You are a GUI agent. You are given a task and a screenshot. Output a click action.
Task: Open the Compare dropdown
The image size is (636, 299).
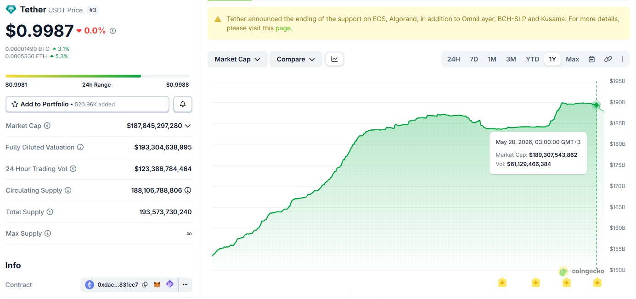point(296,59)
